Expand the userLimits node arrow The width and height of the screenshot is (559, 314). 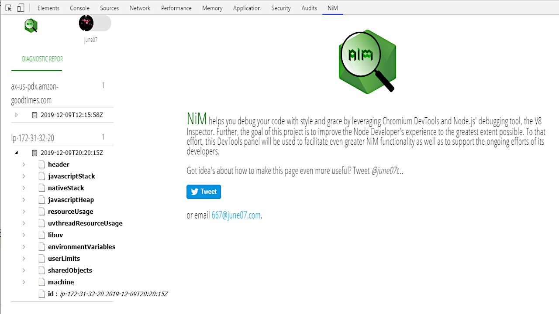(24, 259)
